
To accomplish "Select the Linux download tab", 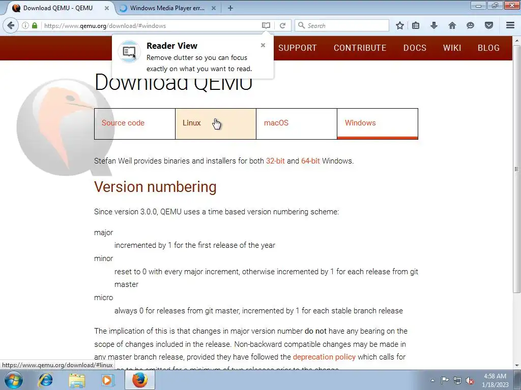I will point(216,124).
